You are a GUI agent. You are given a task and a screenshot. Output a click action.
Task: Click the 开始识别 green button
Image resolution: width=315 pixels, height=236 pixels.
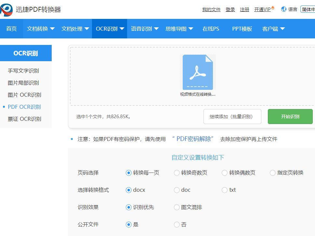click(290, 117)
